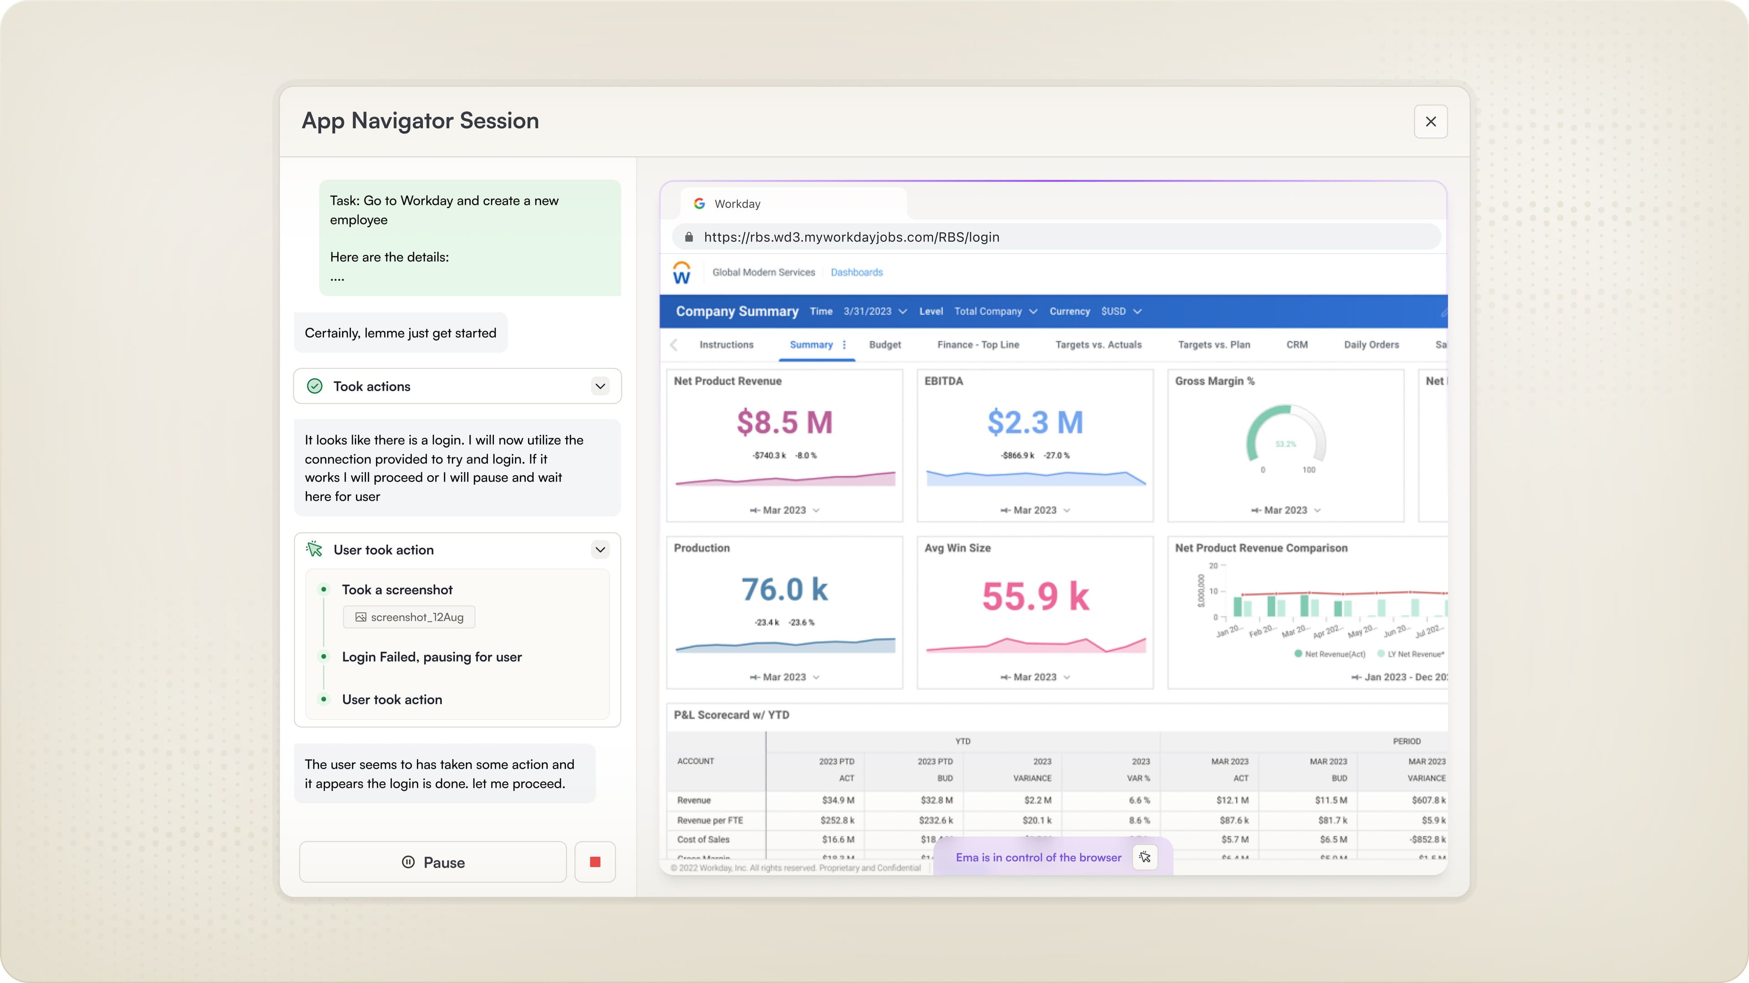Select the Revenue per FTE row label

[710, 820]
